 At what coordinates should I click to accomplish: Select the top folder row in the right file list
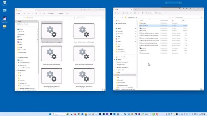click(163, 23)
